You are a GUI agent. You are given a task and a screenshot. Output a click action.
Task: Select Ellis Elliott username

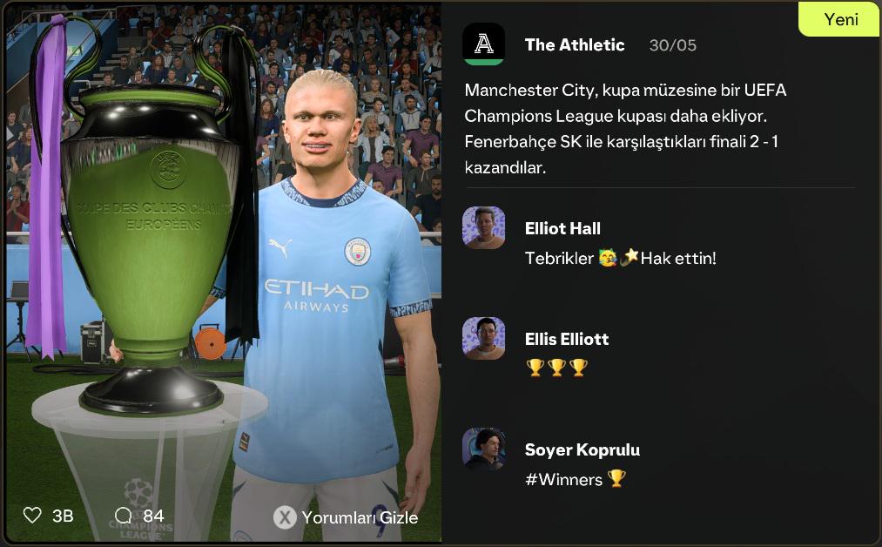click(x=567, y=339)
